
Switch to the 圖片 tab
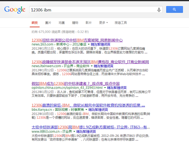(48, 23)
